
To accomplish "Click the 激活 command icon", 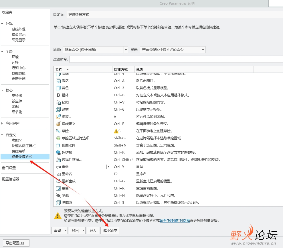I will (58, 81).
